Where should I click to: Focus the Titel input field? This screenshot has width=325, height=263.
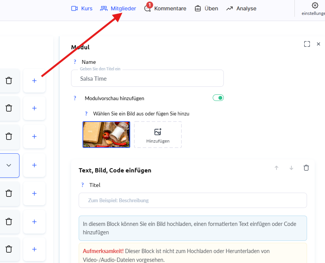[x=192, y=200]
